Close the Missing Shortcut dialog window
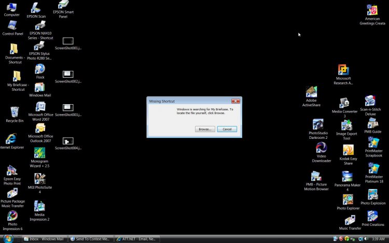 (x=235, y=101)
